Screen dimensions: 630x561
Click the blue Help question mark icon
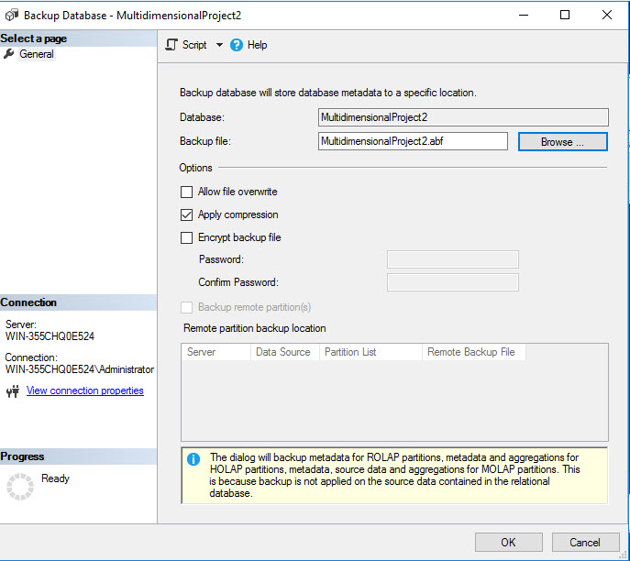(x=237, y=45)
